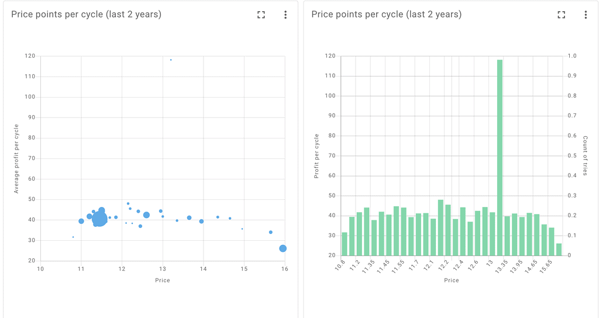Image resolution: width=599 pixels, height=318 pixels.
Task: Click the '13' tick on the scatter chart x-axis
Action: point(163,269)
